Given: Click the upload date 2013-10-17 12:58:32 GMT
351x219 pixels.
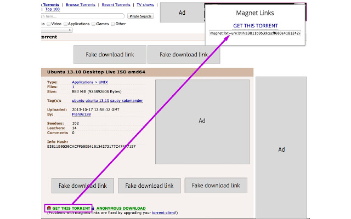Looking at the screenshot, I should click(95, 109).
